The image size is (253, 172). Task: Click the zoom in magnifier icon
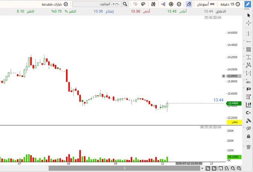click(239, 168)
